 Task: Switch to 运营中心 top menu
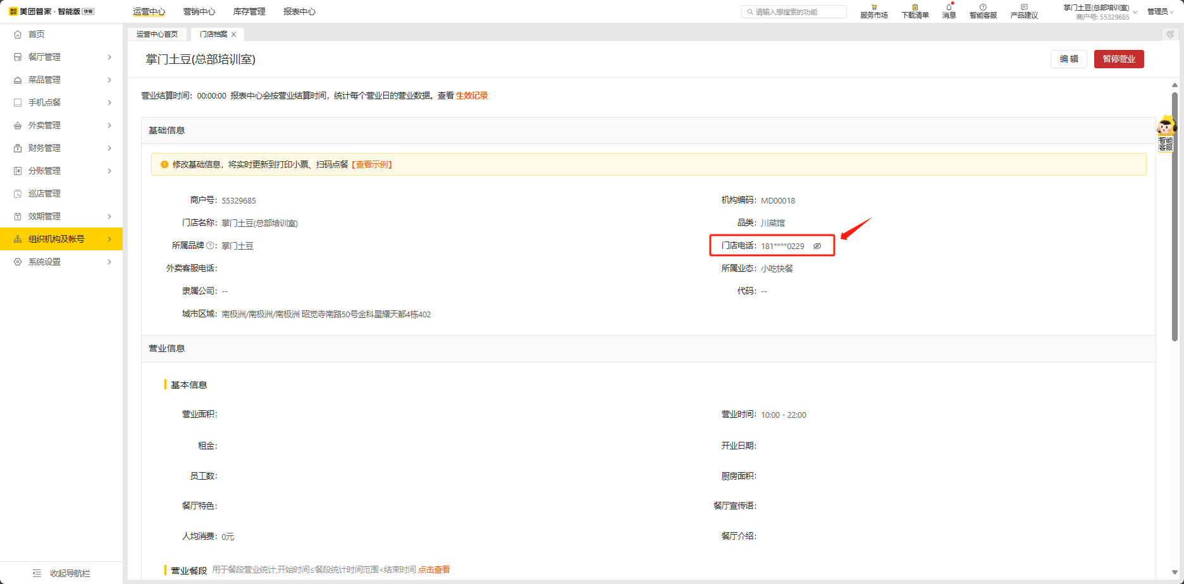click(149, 11)
